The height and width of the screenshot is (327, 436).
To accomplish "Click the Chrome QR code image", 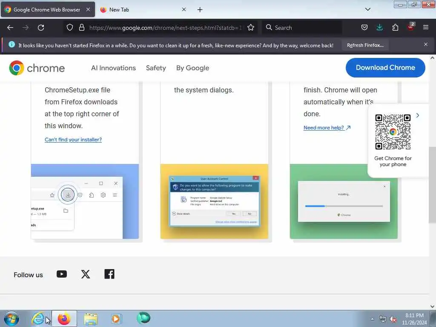I will point(393,132).
